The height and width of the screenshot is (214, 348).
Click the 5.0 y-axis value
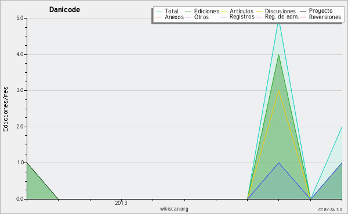click(x=20, y=18)
